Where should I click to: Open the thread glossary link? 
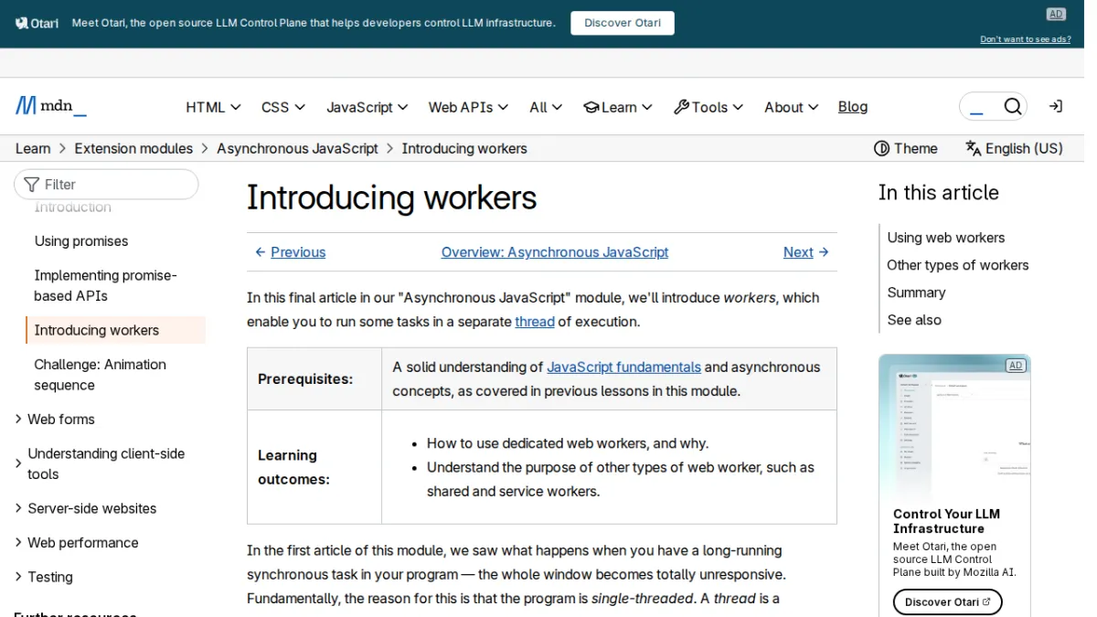click(x=535, y=322)
